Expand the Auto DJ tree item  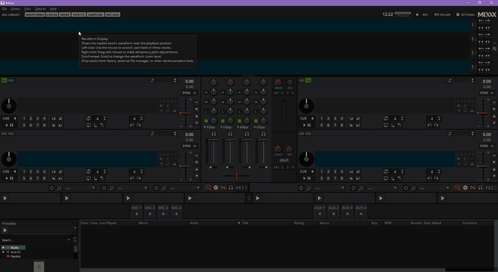[3, 252]
